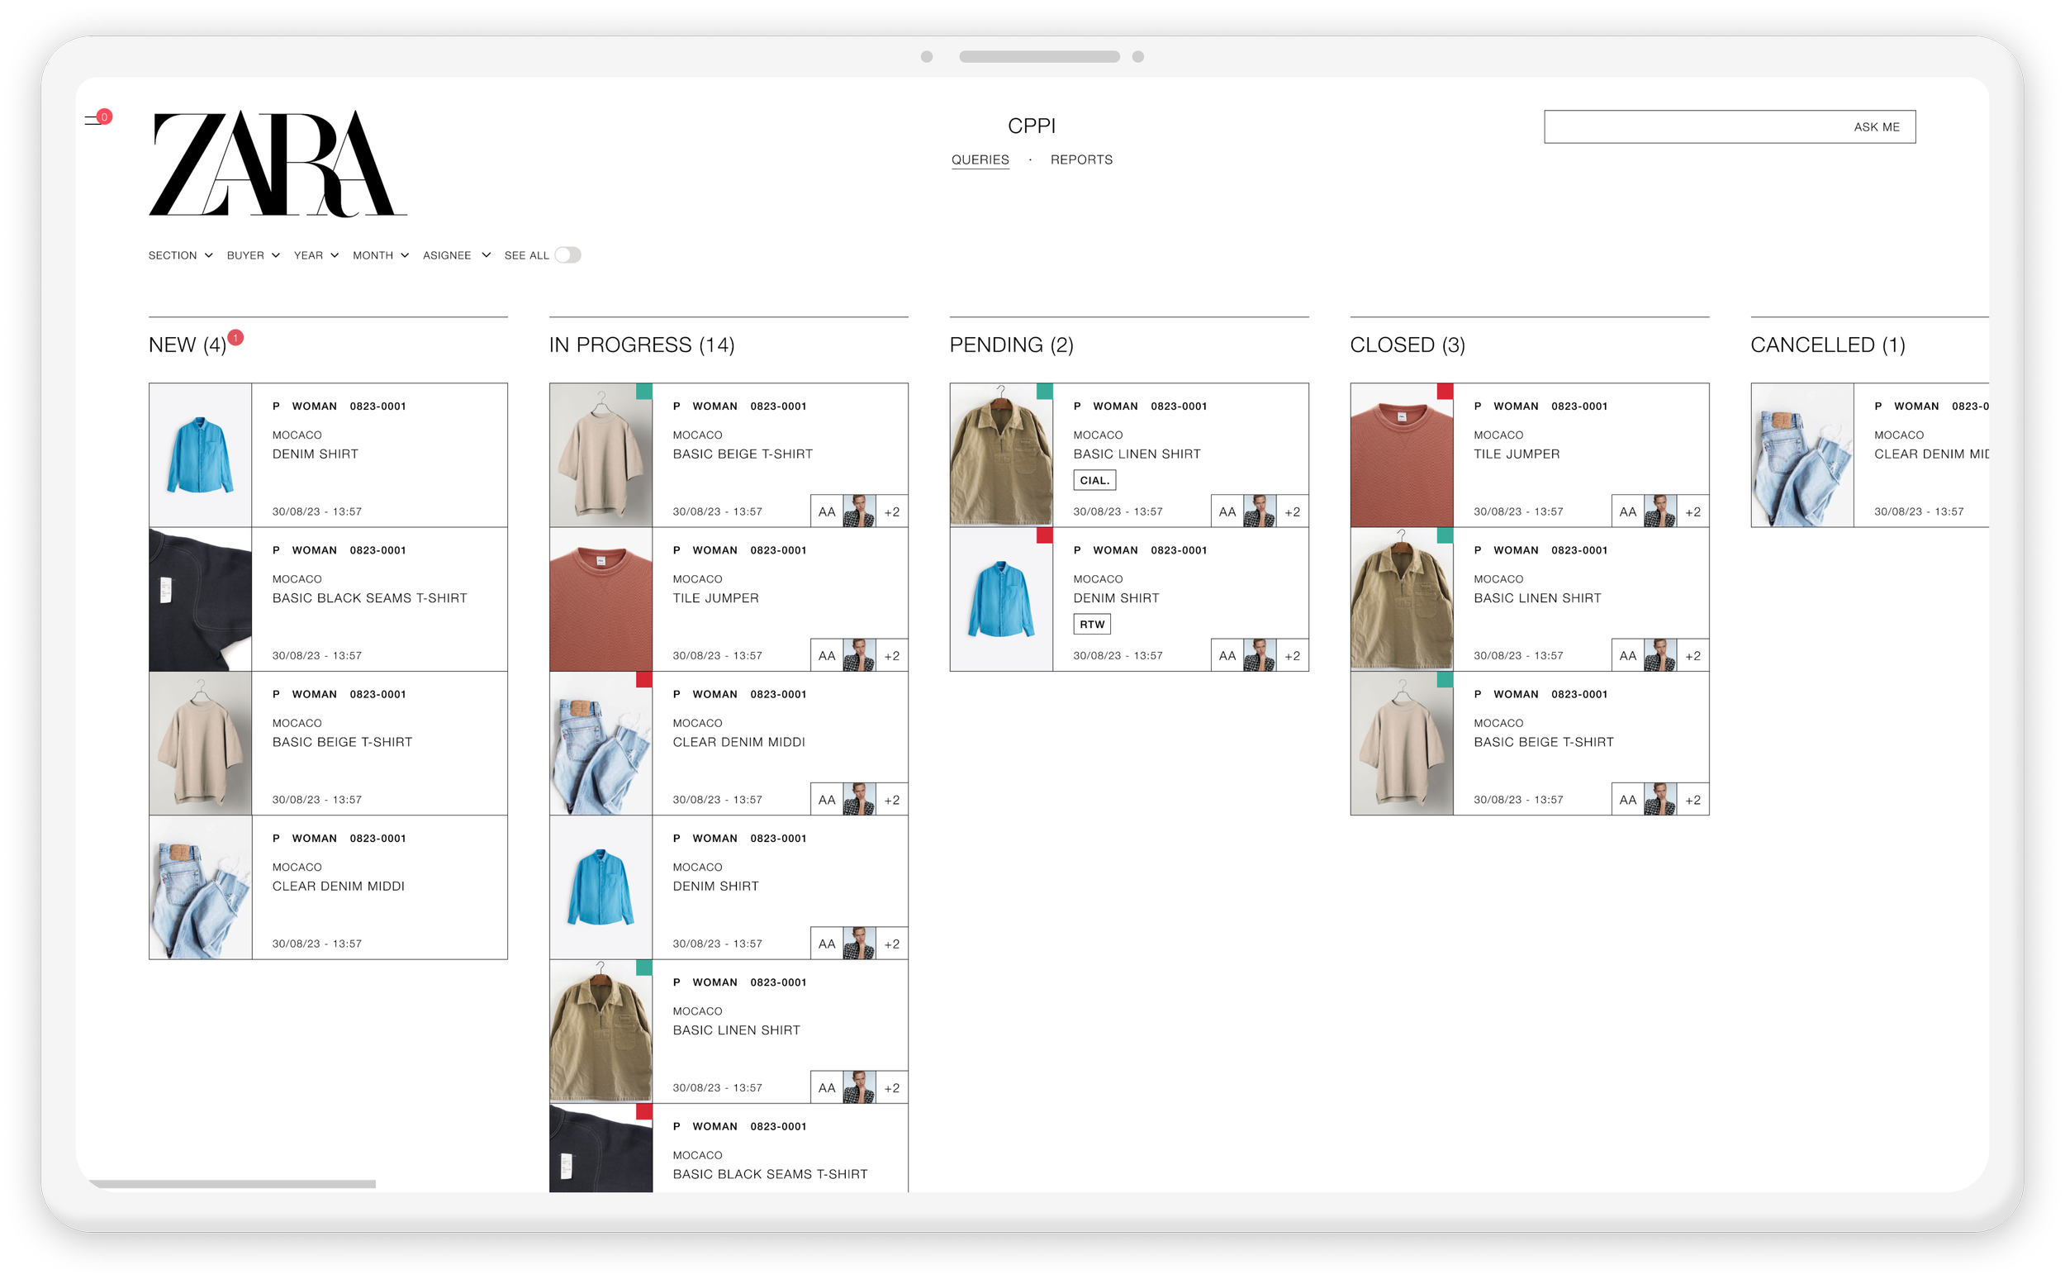Click the ZARA logo
This screenshot has height=1279, width=2065.
[278, 164]
